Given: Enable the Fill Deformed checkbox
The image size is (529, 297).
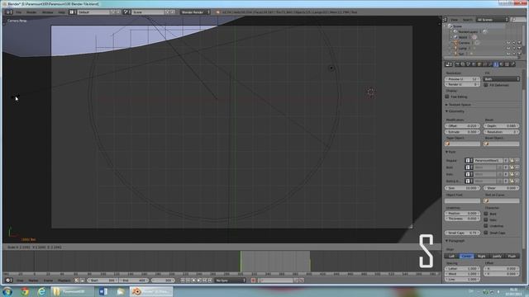Looking at the screenshot, I should click(x=486, y=85).
